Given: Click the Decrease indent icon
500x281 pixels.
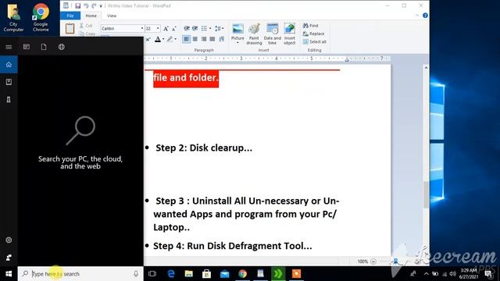Looking at the screenshot, I should (x=187, y=28).
